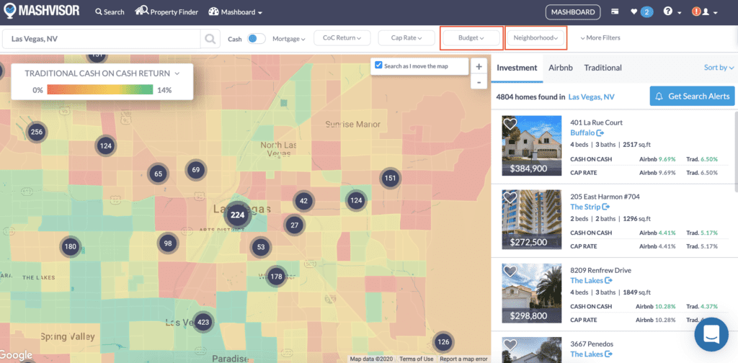Click the 423 map cluster marker
The height and width of the screenshot is (363, 738).
click(x=203, y=323)
